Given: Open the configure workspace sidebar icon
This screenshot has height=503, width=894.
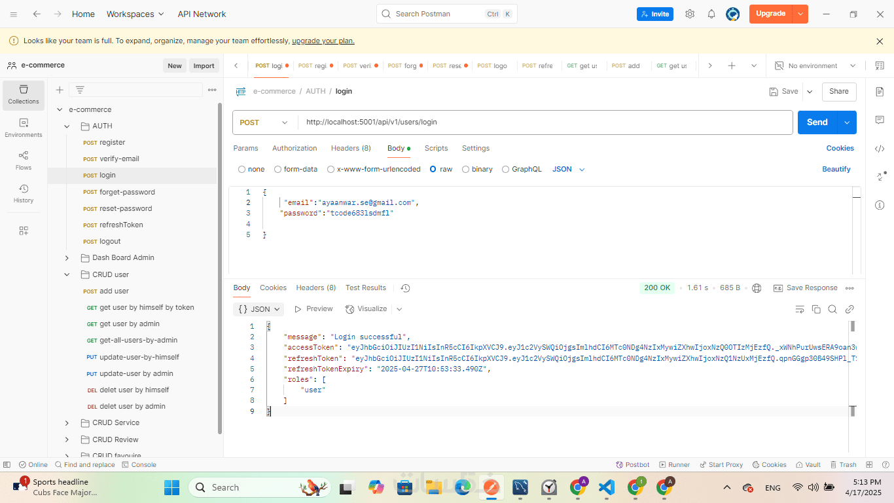Looking at the screenshot, I should [x=24, y=231].
